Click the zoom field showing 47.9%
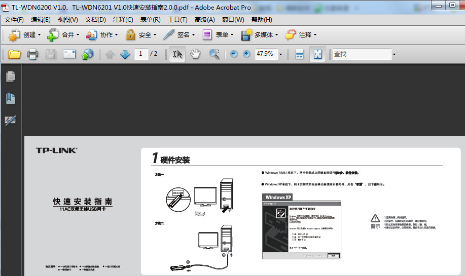The height and width of the screenshot is (276, 465). click(266, 54)
